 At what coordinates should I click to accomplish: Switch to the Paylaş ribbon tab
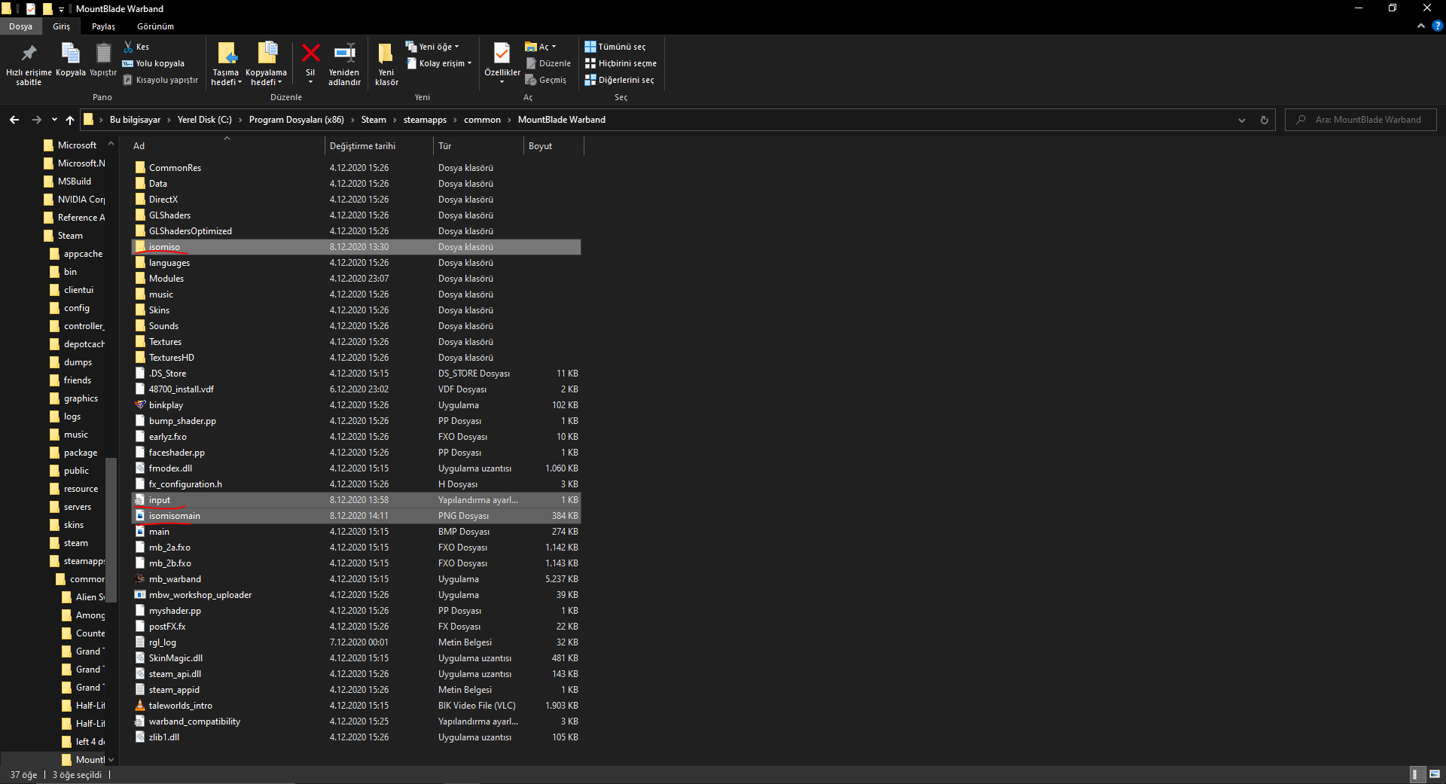pos(103,26)
